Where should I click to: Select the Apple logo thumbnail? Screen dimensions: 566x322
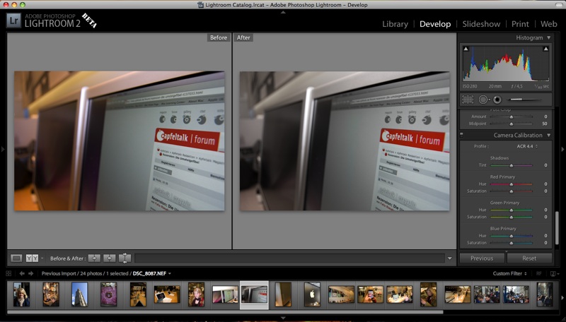point(312,294)
